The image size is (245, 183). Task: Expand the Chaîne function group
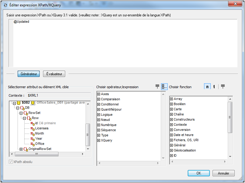point(172,115)
